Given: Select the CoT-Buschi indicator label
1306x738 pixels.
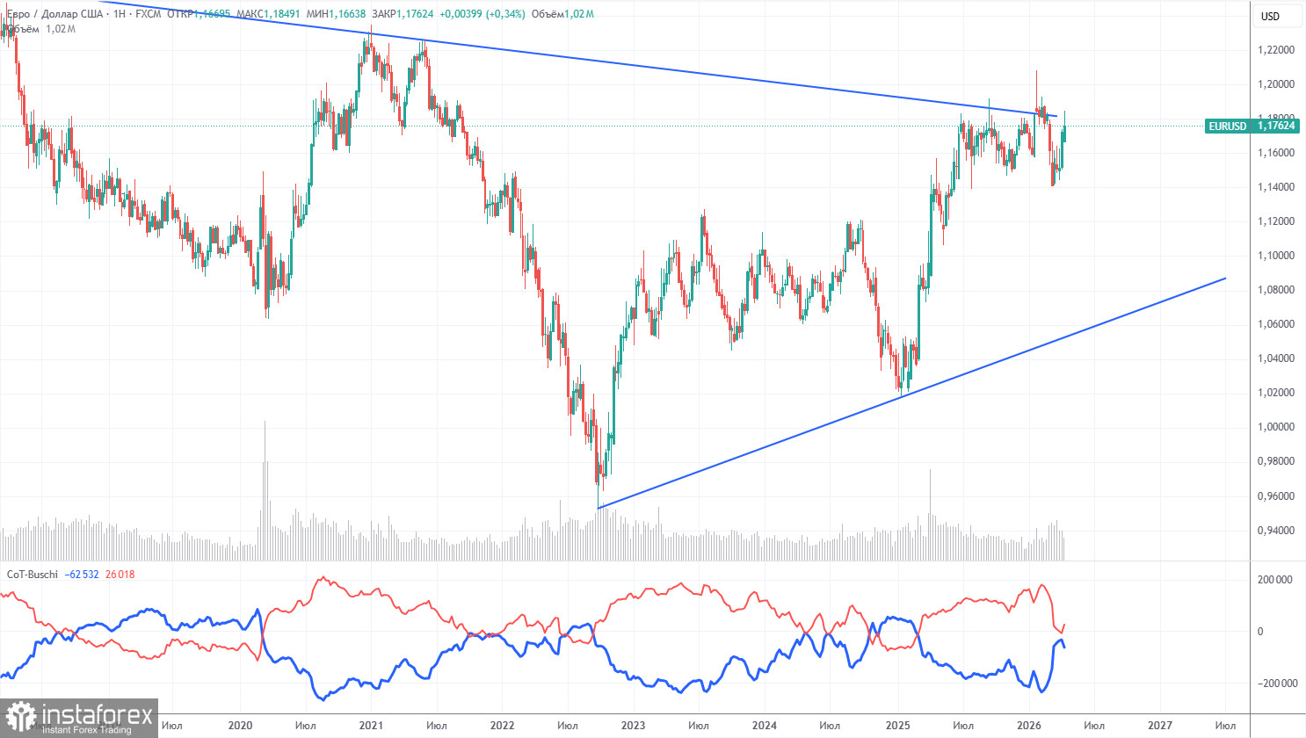Looking at the screenshot, I should (x=32, y=575).
